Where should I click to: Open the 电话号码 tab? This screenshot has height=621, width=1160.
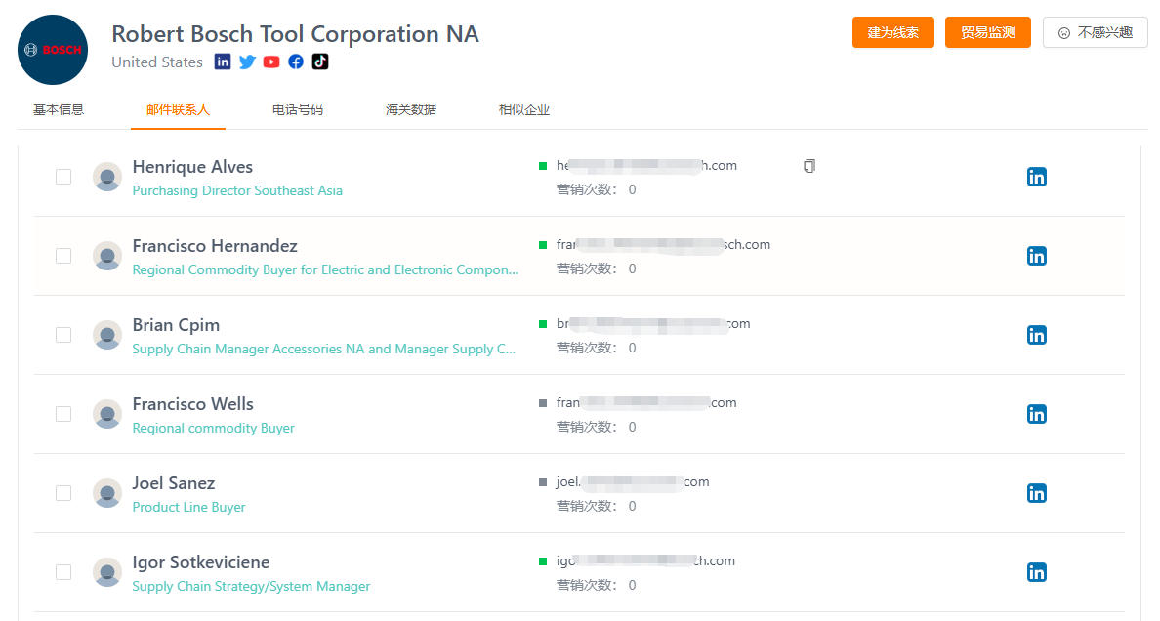coord(298,109)
